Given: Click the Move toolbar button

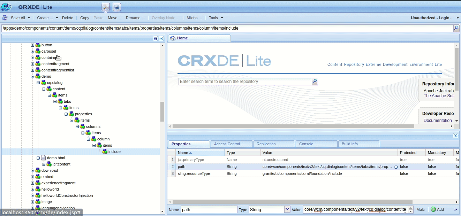Looking at the screenshot, I should click(115, 18).
